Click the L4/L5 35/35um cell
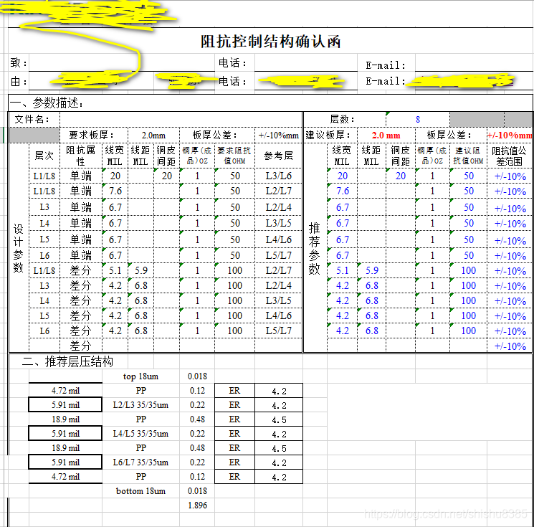Viewport: 534px width, 527px height. pyautogui.click(x=140, y=433)
